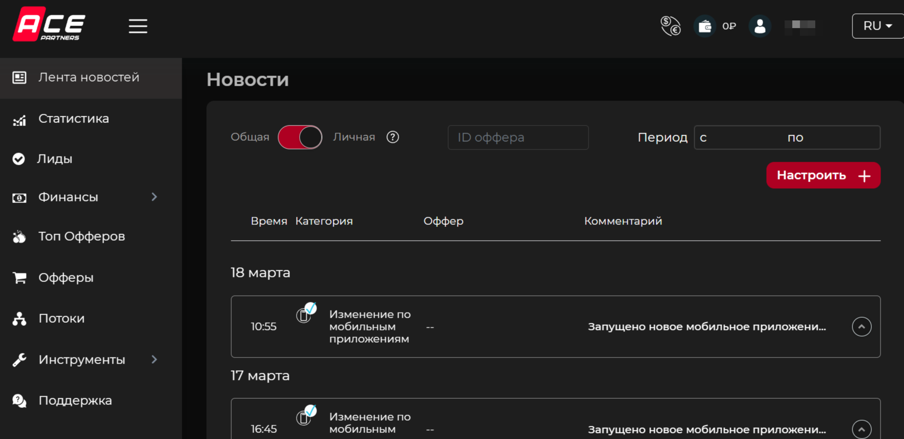Screen dimensions: 904x439
Task: Click the Комментарий column header
Action: tap(623, 221)
